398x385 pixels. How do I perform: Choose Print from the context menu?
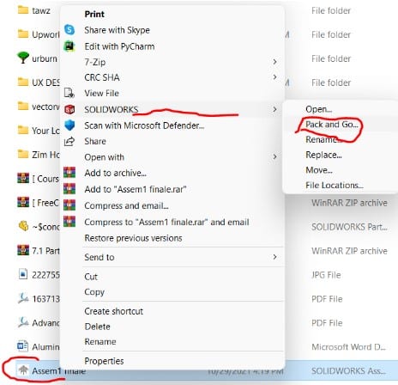[94, 14]
